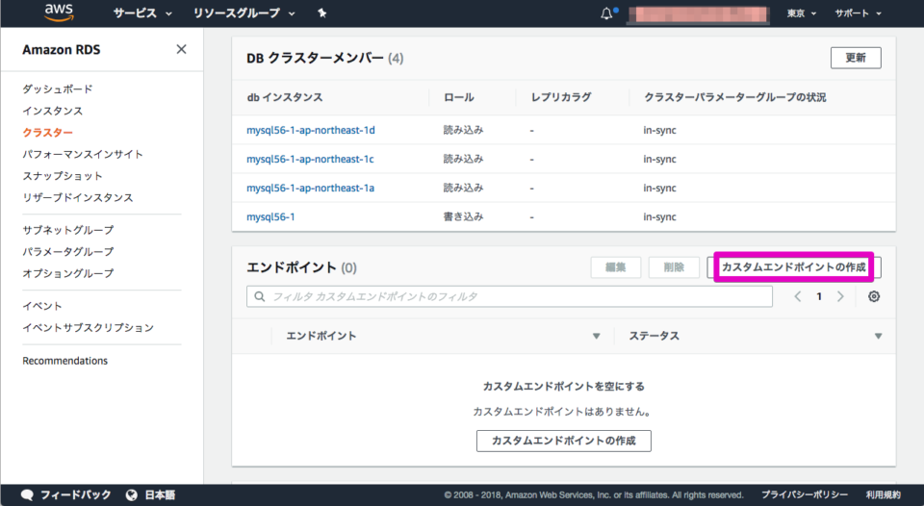Screen dimensions: 924x506
Task: Open instance mysql56-1-ap-northeast-1d link
Action: [311, 130]
